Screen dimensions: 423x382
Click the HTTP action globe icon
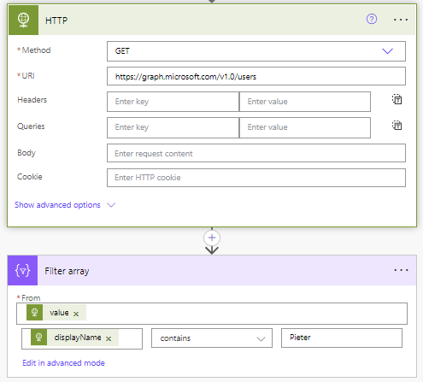click(23, 21)
